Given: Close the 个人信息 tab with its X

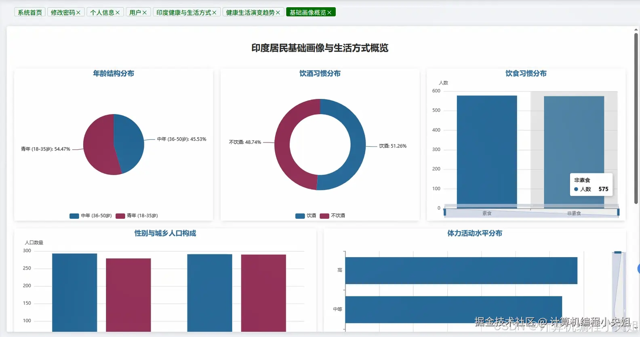Looking at the screenshot, I should coord(118,13).
